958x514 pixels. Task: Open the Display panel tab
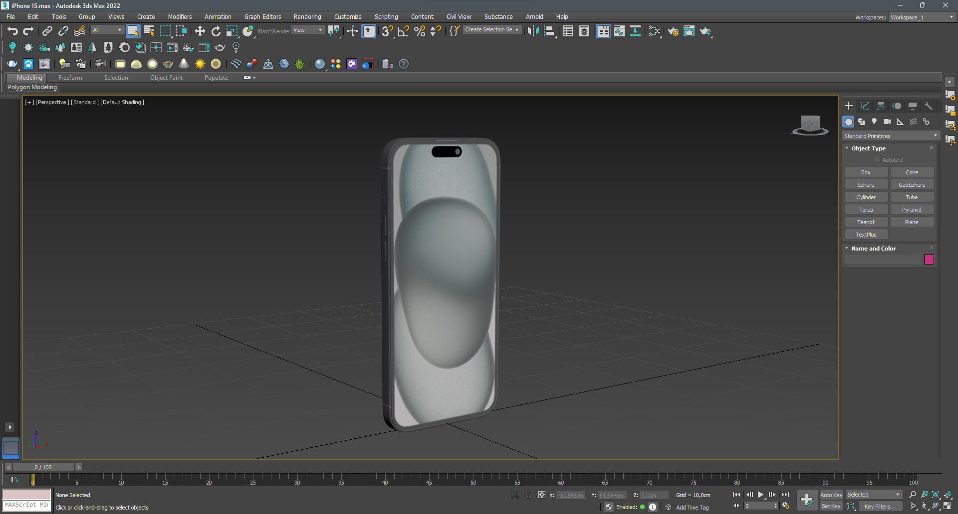coord(913,106)
